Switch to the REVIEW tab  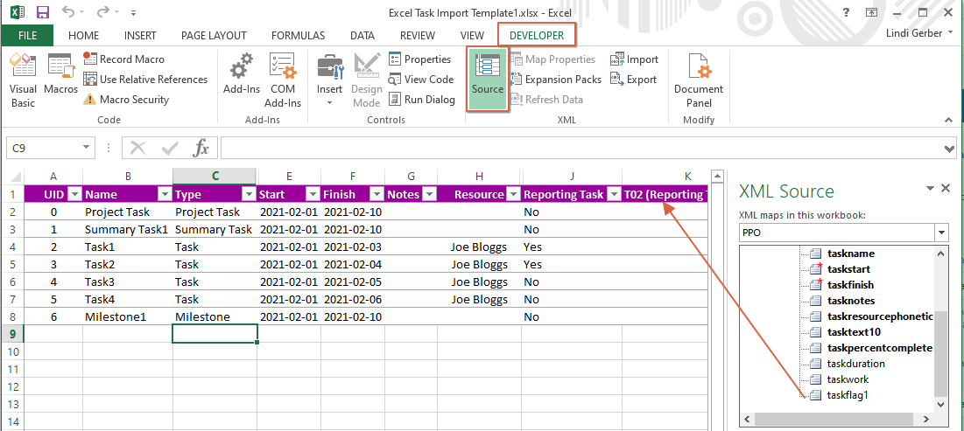pyautogui.click(x=418, y=36)
